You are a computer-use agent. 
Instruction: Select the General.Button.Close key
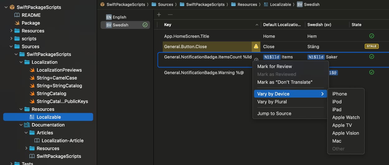click(185, 46)
